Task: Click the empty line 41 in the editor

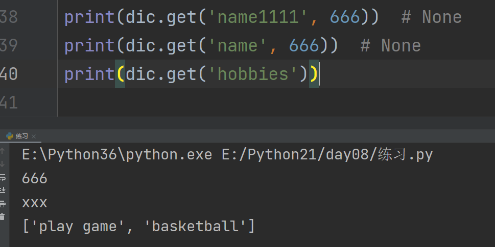Action: click(x=276, y=102)
